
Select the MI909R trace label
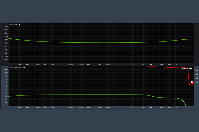pos(186,68)
